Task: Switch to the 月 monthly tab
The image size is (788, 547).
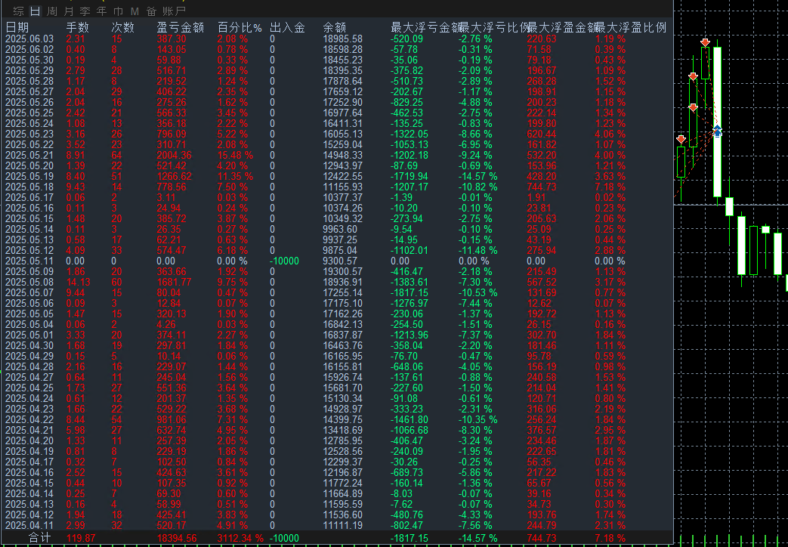Action: point(69,11)
